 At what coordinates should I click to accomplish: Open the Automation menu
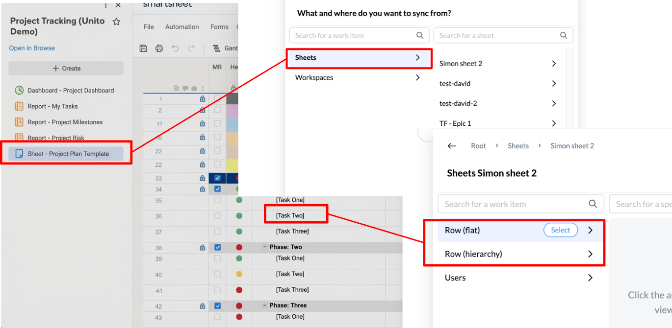182,26
